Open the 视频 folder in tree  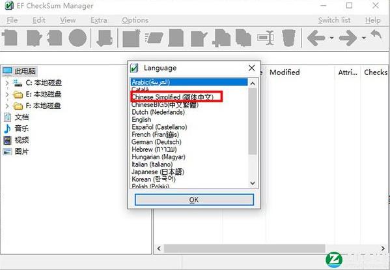21,140
